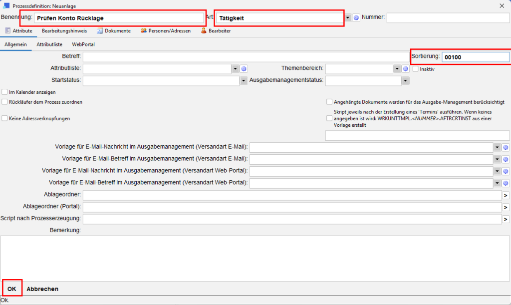The image size is (511, 305).
Task: Click gear icon for E-Mail-Nachricht (Versandart Web-Portal) template
Action: point(506,171)
